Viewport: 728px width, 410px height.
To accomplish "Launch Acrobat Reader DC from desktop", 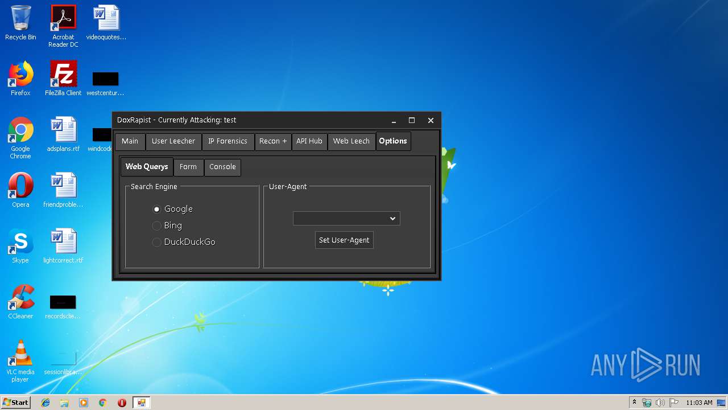I will tap(63, 26).
